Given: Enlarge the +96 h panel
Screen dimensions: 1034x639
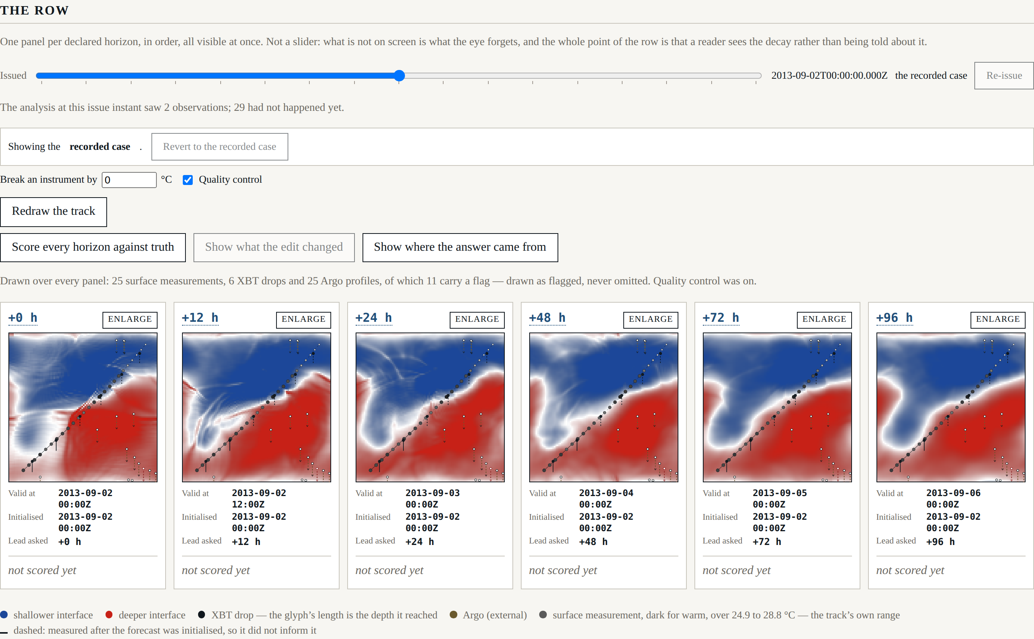Looking at the screenshot, I should pyautogui.click(x=998, y=319).
